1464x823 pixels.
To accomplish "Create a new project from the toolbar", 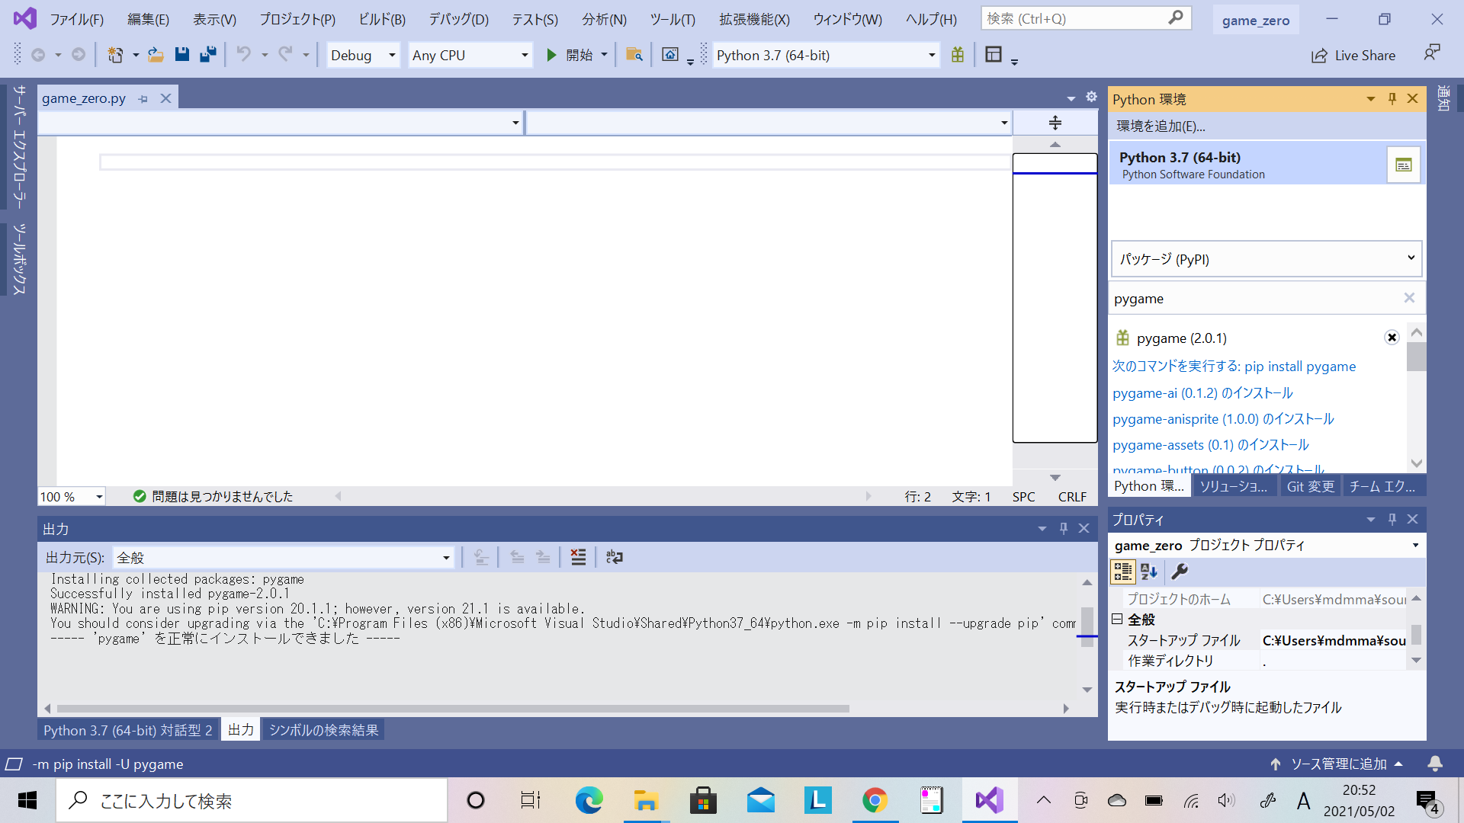I will [114, 54].
